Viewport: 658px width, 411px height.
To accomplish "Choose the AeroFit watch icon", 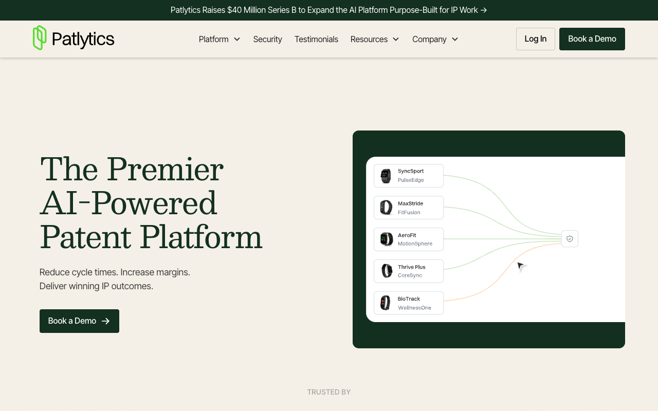I will point(386,239).
